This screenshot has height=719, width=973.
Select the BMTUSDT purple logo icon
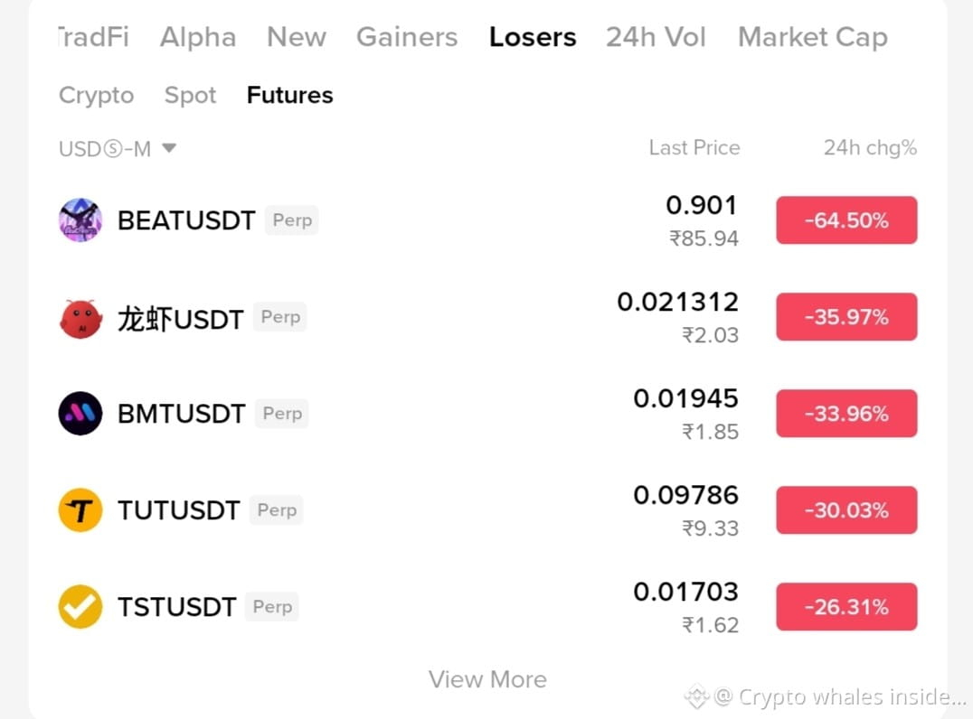(80, 414)
